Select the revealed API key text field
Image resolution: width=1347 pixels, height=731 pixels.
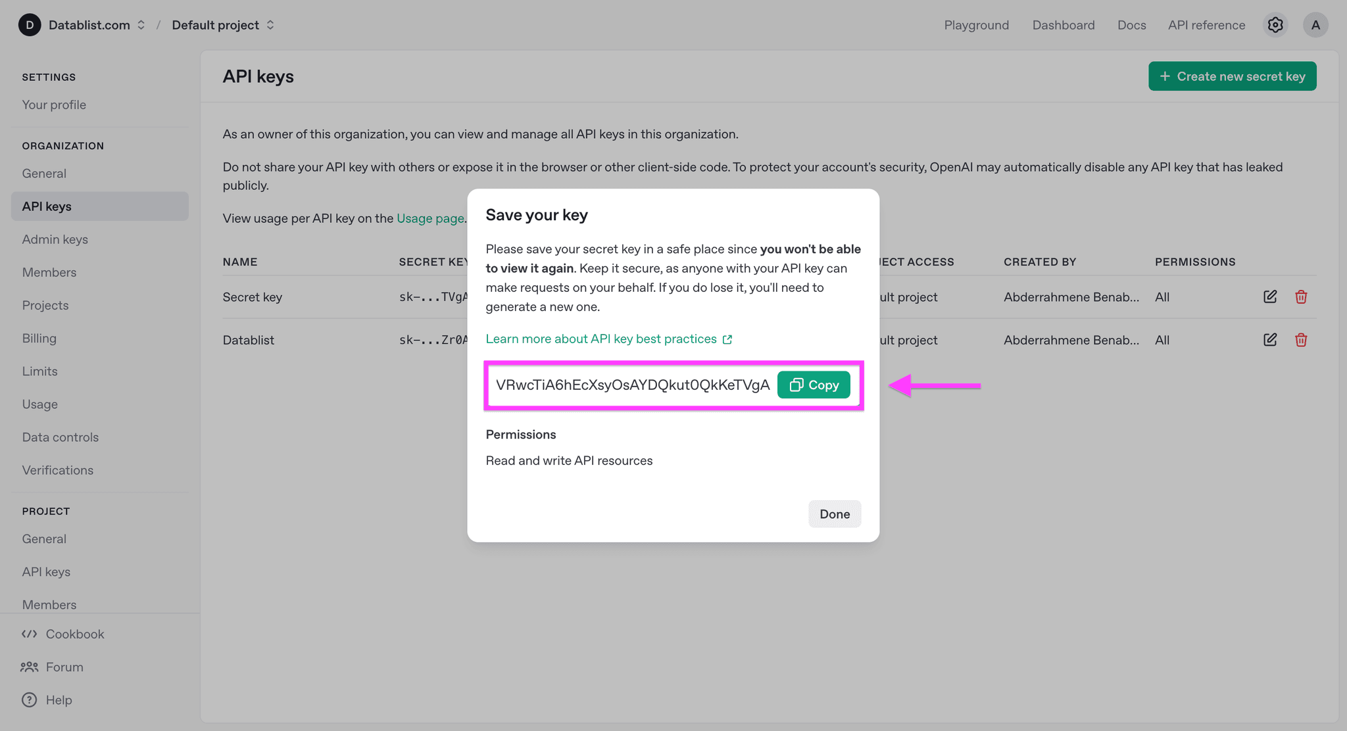(631, 385)
